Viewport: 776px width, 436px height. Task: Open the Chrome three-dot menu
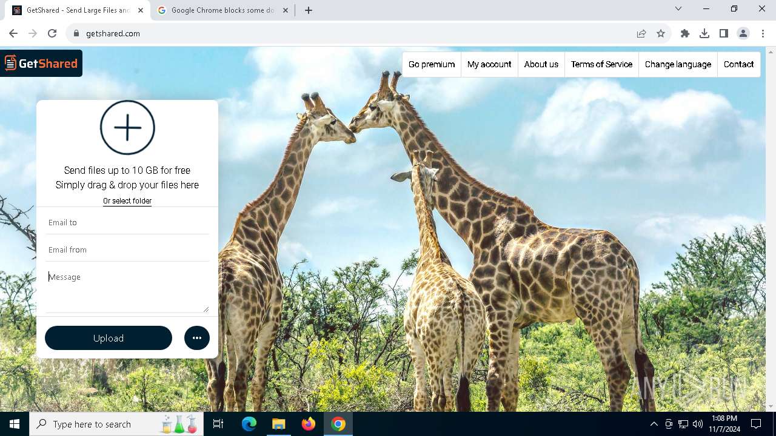click(763, 33)
